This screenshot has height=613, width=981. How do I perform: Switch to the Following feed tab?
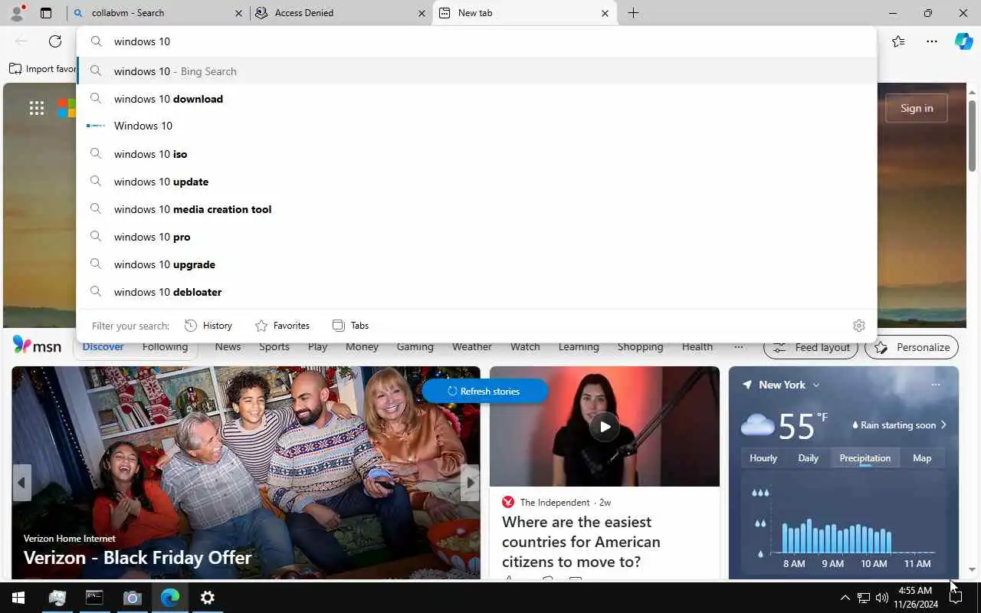(x=165, y=346)
